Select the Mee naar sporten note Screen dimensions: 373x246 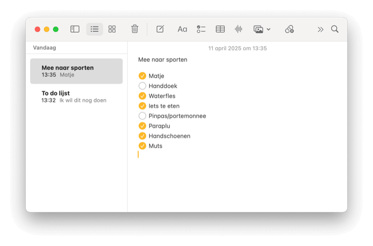pos(76,71)
